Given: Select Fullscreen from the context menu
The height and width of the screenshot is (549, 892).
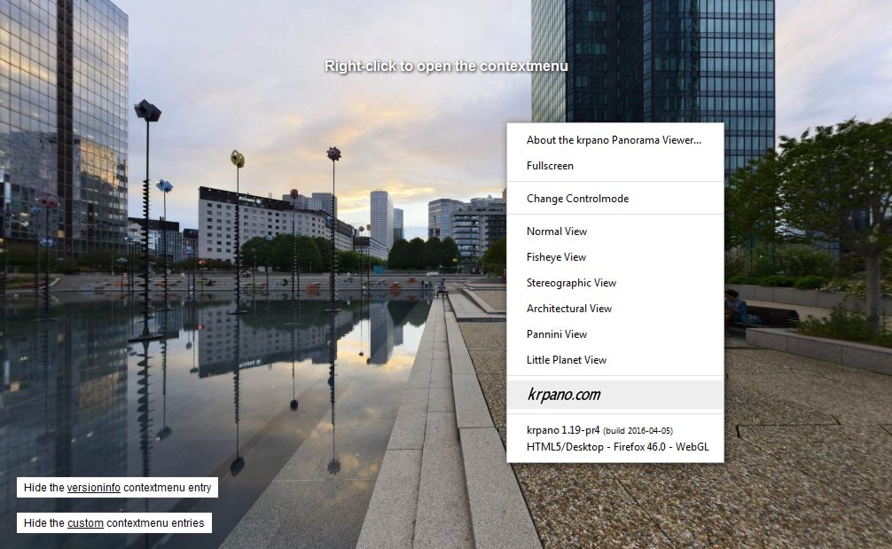Looking at the screenshot, I should click(x=550, y=166).
